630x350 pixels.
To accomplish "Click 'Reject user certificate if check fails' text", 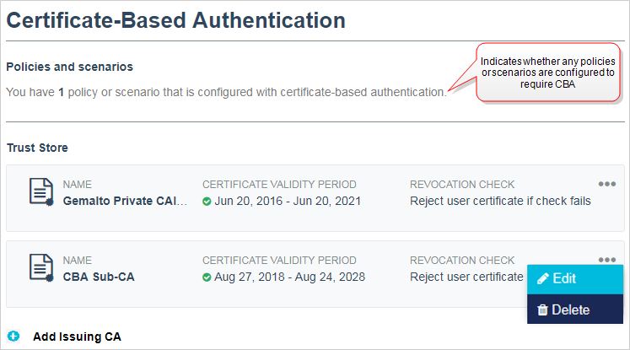I will point(500,201).
